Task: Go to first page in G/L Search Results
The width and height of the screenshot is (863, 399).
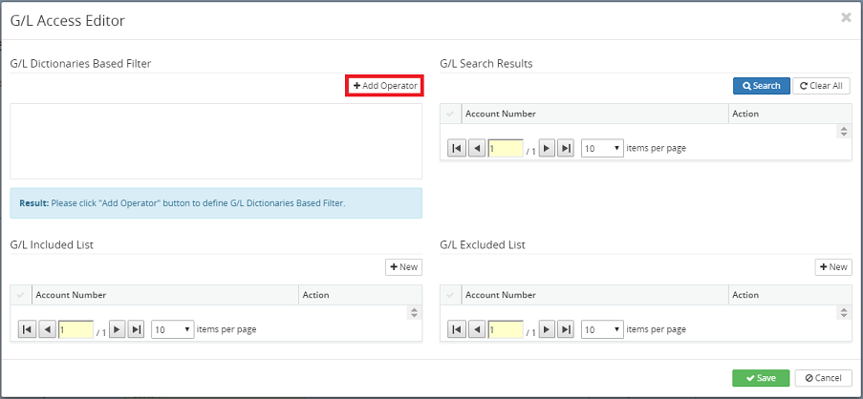Action: click(x=457, y=148)
